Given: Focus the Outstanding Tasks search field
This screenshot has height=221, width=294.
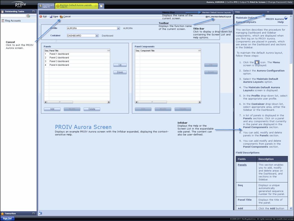Looking at the screenshot, I should [x=13, y=16].
